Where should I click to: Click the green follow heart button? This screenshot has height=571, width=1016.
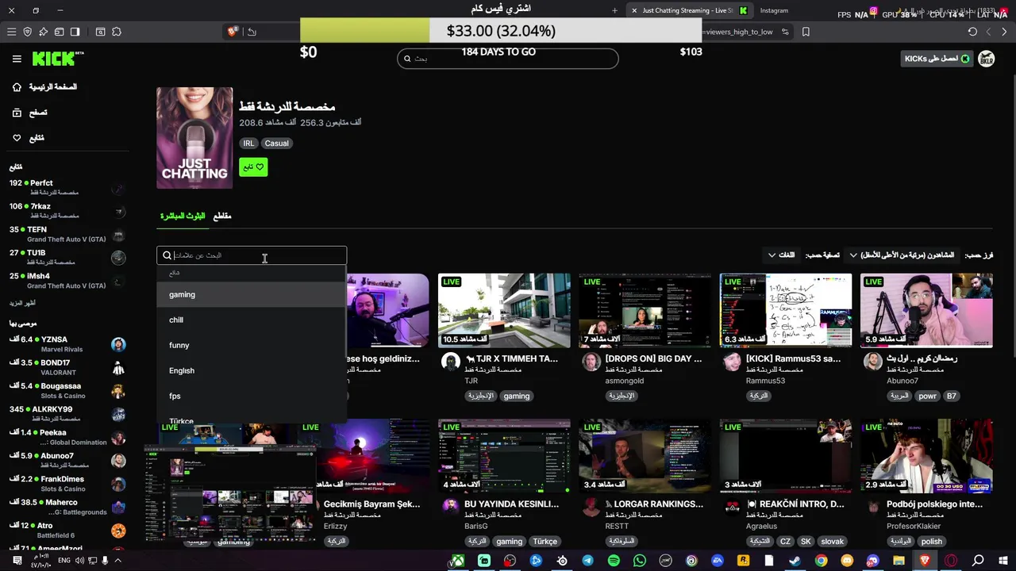click(253, 167)
